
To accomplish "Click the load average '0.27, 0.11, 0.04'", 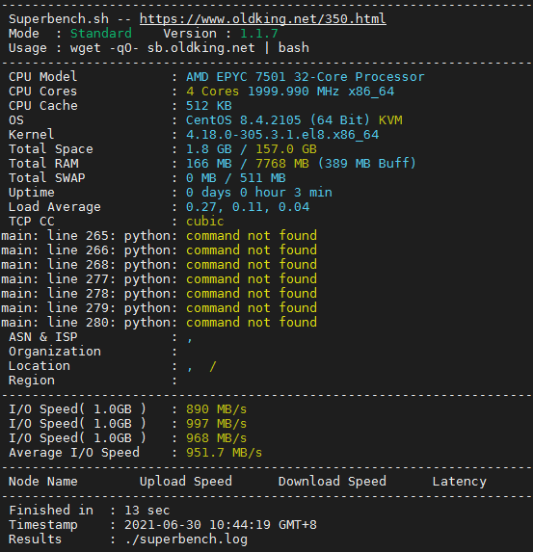I will [x=248, y=207].
